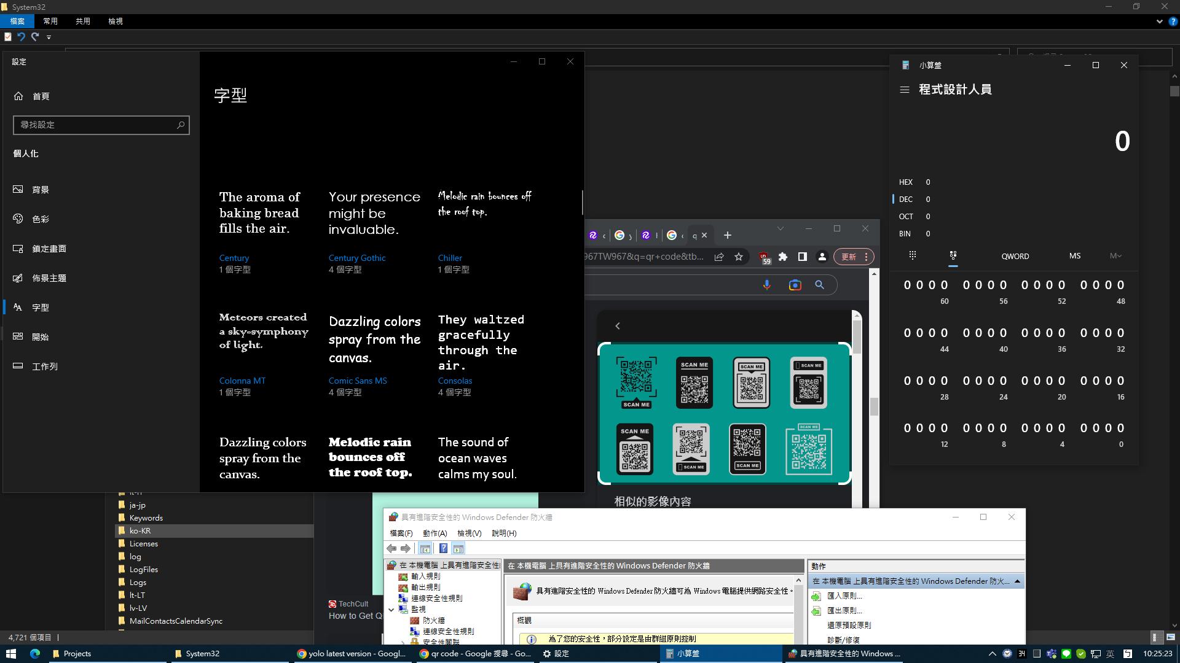Click show/hide action pane icon in Firewall toolbar
This screenshot has width=1180, height=663.
458,548
